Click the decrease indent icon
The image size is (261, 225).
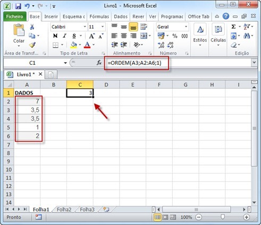[114, 45]
